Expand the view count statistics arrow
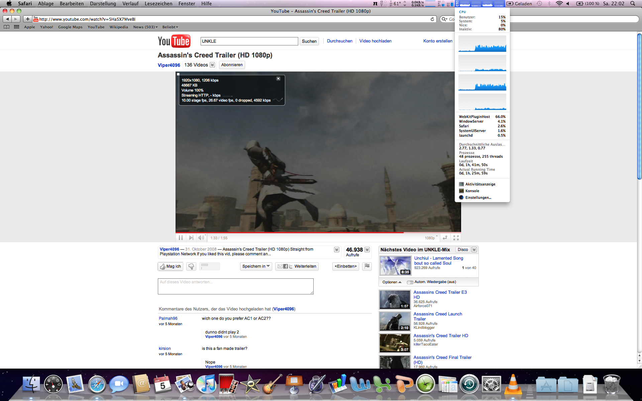 pos(367,250)
